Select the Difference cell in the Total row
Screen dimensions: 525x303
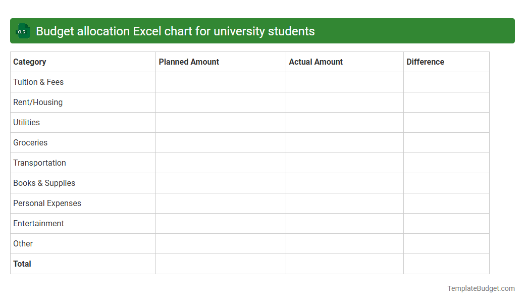coord(446,264)
